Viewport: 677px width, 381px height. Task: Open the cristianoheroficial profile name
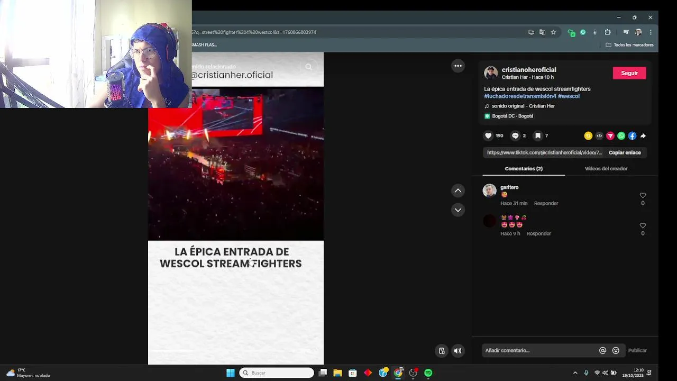point(529,70)
